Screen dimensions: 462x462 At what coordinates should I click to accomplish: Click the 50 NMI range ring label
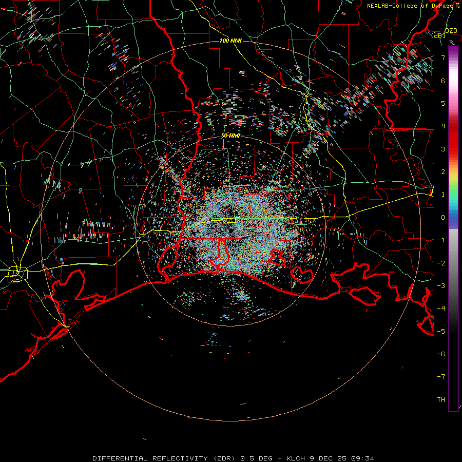coord(230,136)
